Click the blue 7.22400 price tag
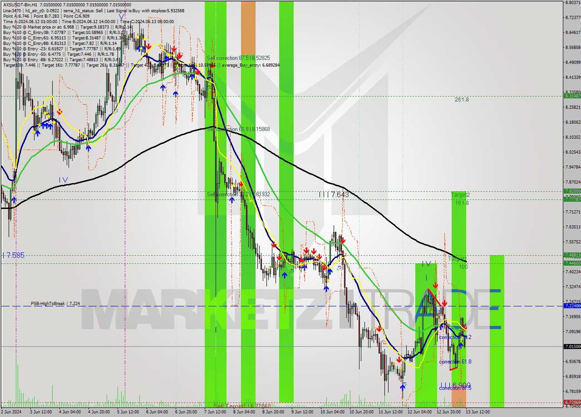The width and height of the screenshot is (581, 417). point(571,306)
